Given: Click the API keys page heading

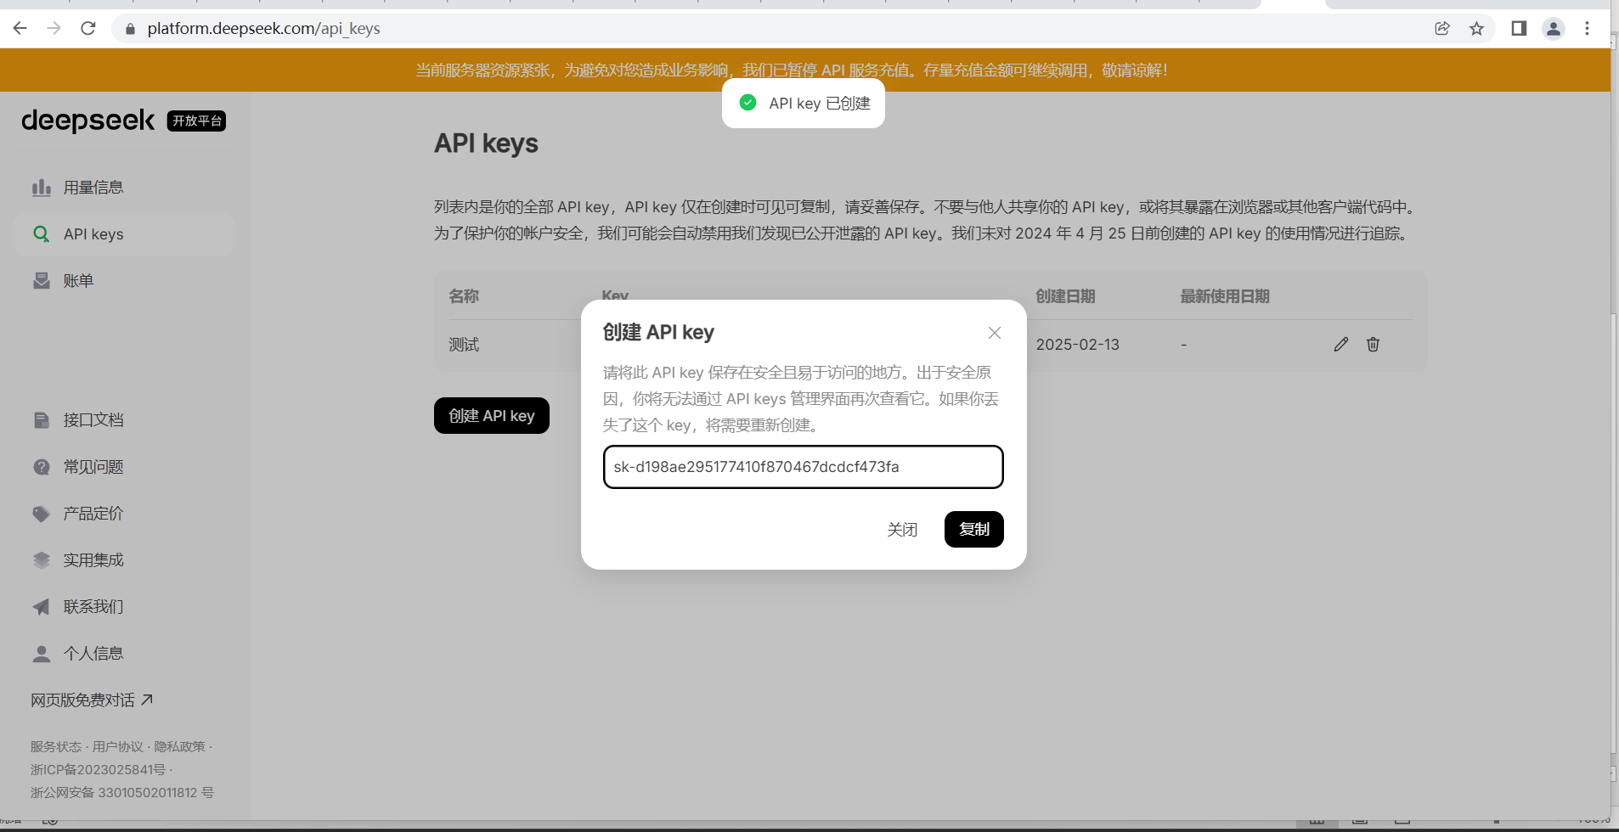Looking at the screenshot, I should pyautogui.click(x=486, y=143).
